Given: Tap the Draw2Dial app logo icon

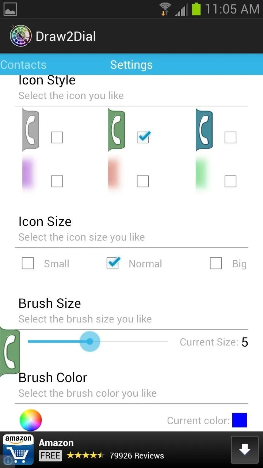Looking at the screenshot, I should point(20,36).
